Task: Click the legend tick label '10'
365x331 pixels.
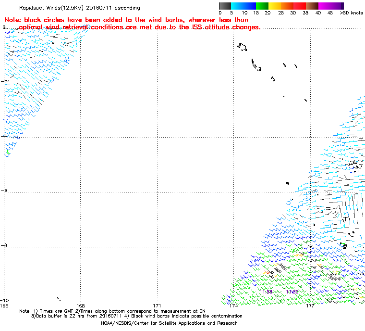Action: click(244, 13)
